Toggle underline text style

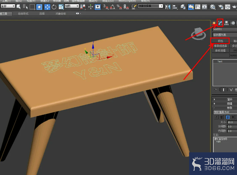222,117
